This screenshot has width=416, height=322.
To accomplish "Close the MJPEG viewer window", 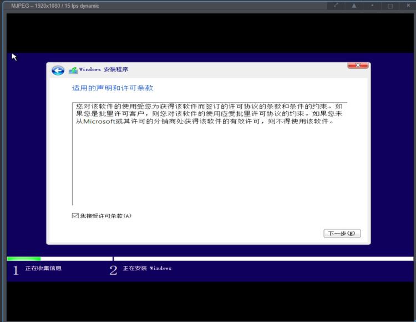I will pos(408,6).
